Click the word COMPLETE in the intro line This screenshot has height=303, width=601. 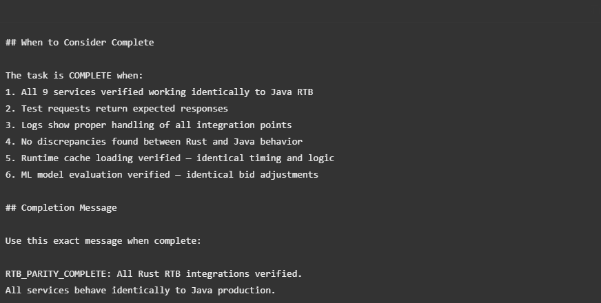pyautogui.click(x=90, y=76)
